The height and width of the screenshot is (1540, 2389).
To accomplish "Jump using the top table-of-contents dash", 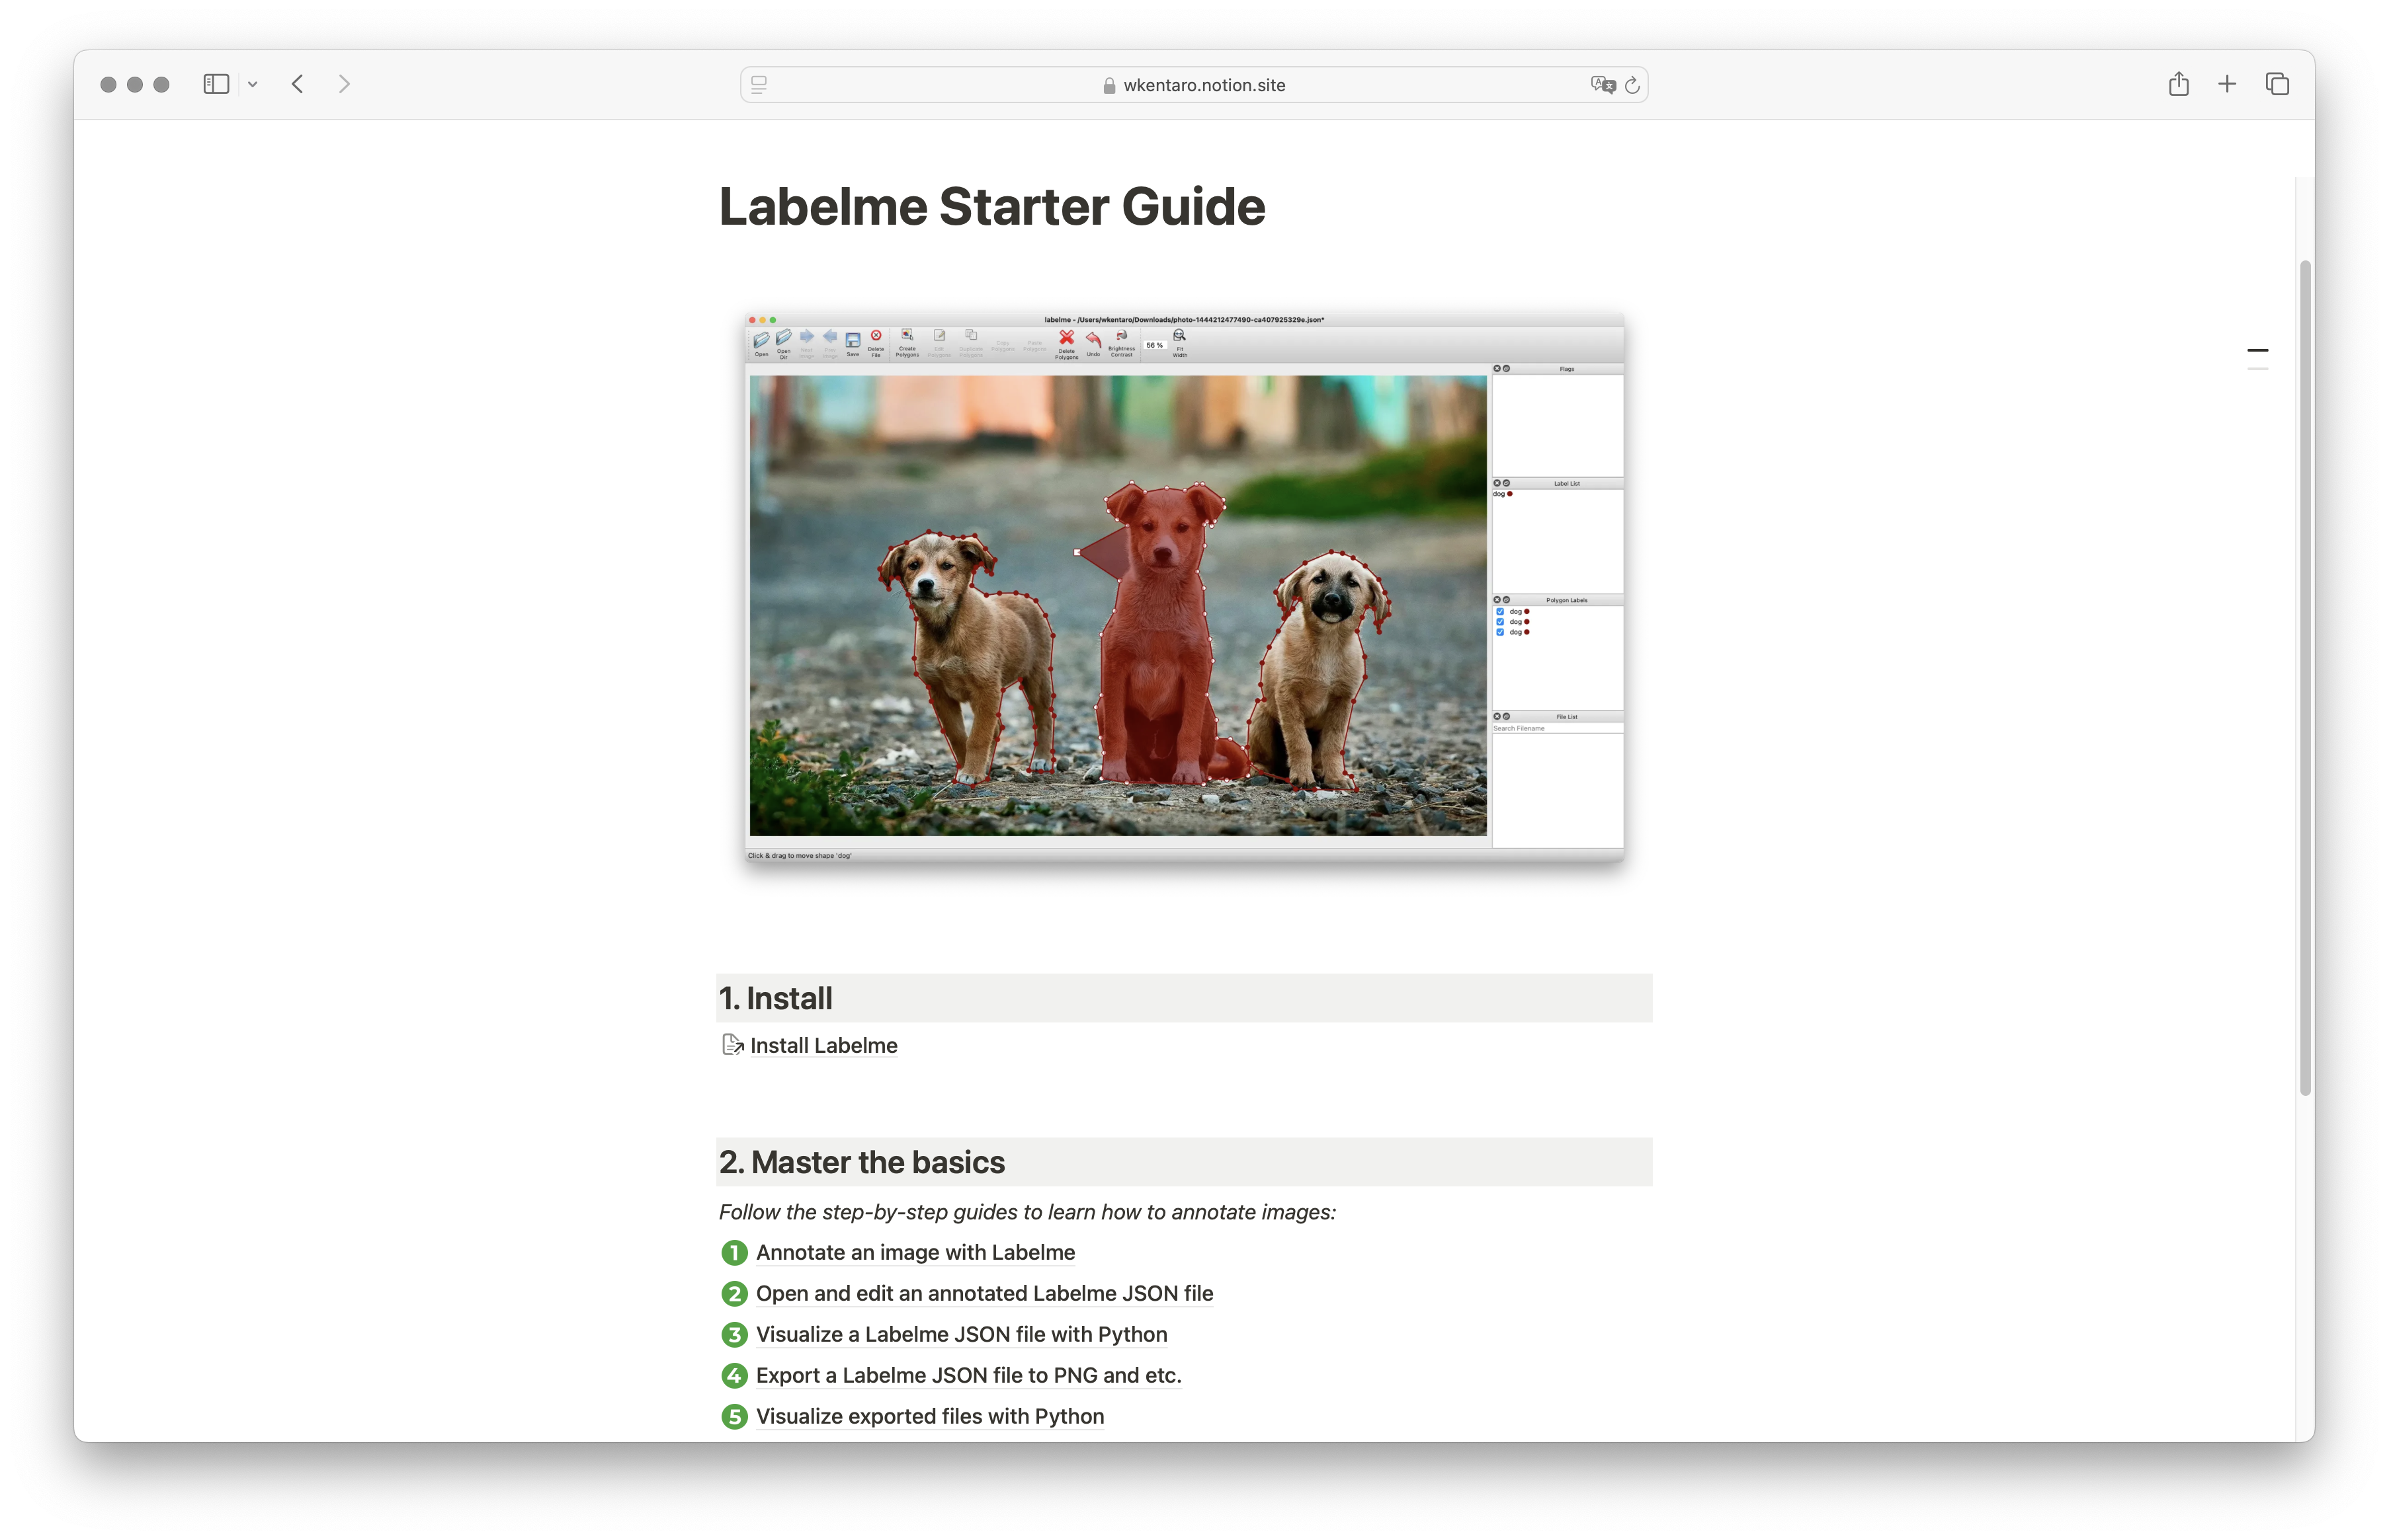I will click(2257, 351).
